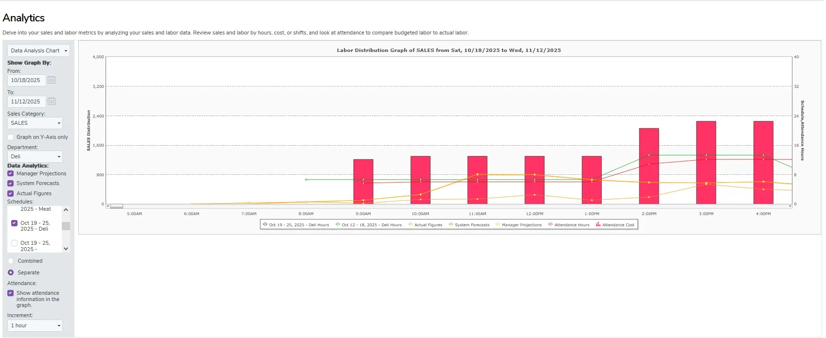Click the chart horizontal scrollbar thumb
The width and height of the screenshot is (826, 338).
[x=116, y=206]
